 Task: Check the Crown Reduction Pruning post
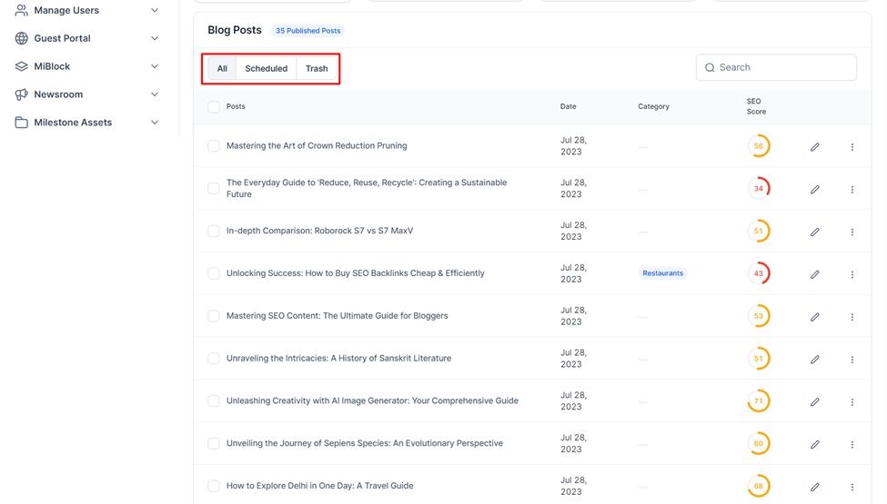213,145
